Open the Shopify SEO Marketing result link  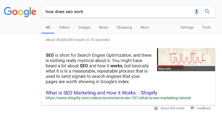point(102,93)
